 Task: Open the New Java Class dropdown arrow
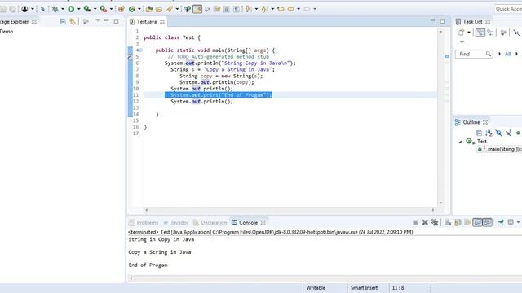[x=139, y=9]
